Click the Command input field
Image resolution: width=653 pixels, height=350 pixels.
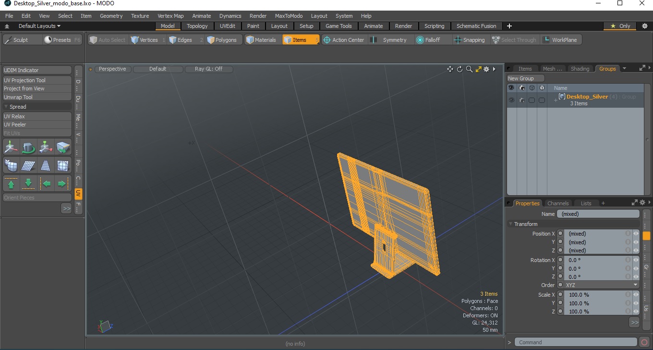coord(576,342)
